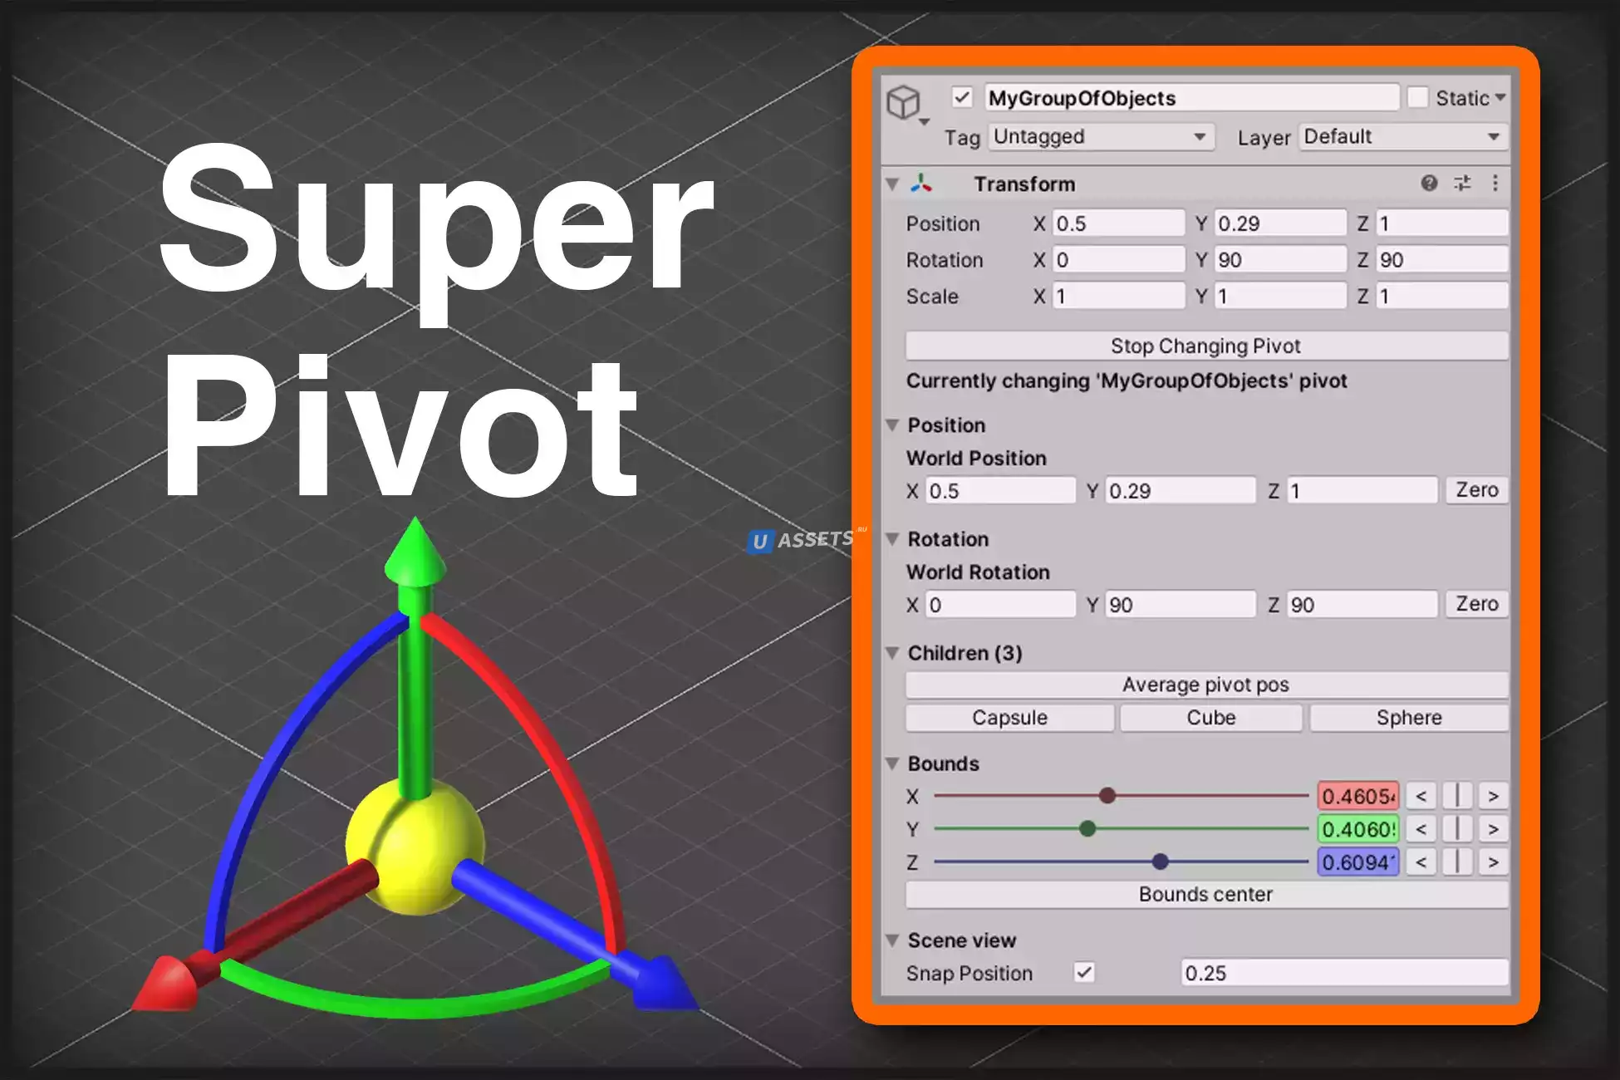1620x1080 pixels.
Task: Click the Transform axes component icon
Action: [921, 184]
